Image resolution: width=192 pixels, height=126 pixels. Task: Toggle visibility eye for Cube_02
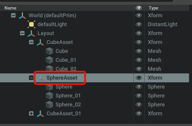pos(139,69)
